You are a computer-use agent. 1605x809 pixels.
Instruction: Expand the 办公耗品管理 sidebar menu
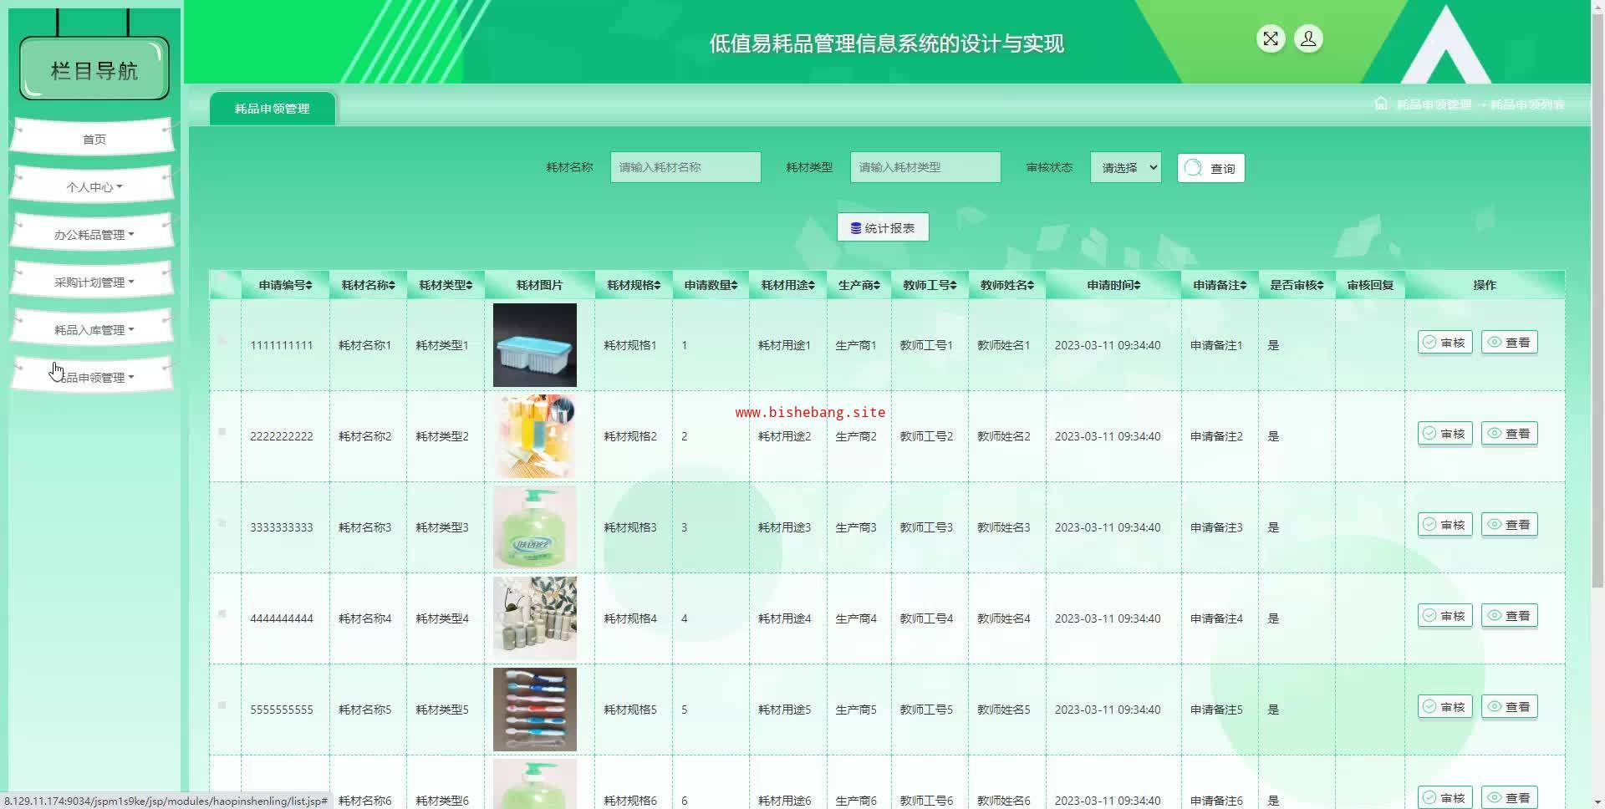point(94,234)
